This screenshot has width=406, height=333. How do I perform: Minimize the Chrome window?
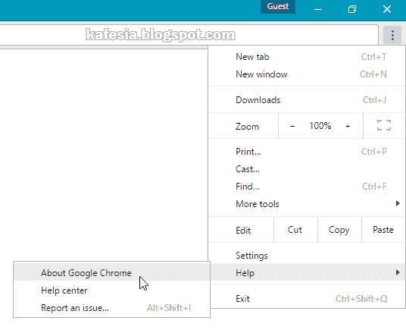click(318, 10)
